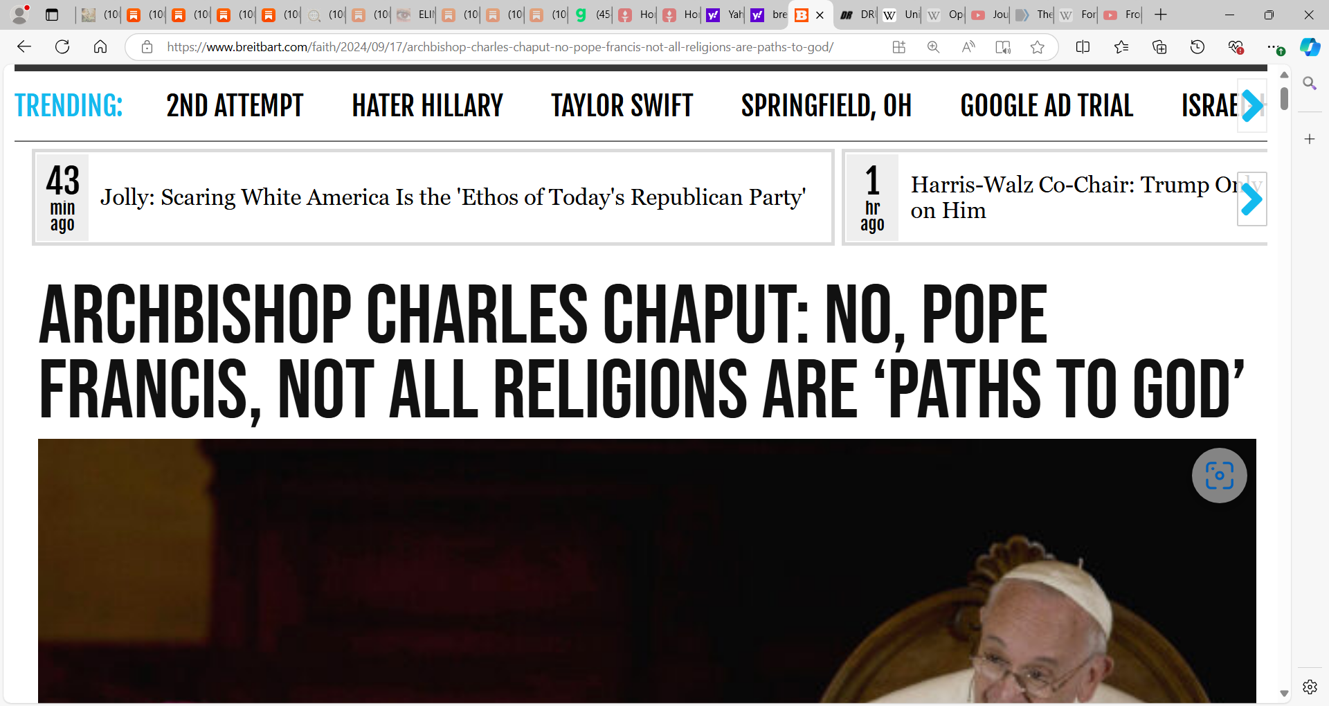This screenshot has height=706, width=1329.
Task: Open Settings and more menu
Action: click(x=1274, y=47)
